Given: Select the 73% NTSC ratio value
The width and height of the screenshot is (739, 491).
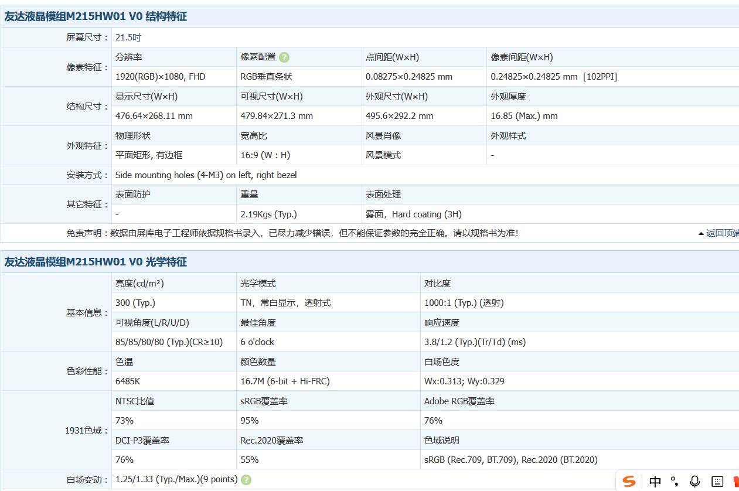Looking at the screenshot, I should click(x=124, y=421).
